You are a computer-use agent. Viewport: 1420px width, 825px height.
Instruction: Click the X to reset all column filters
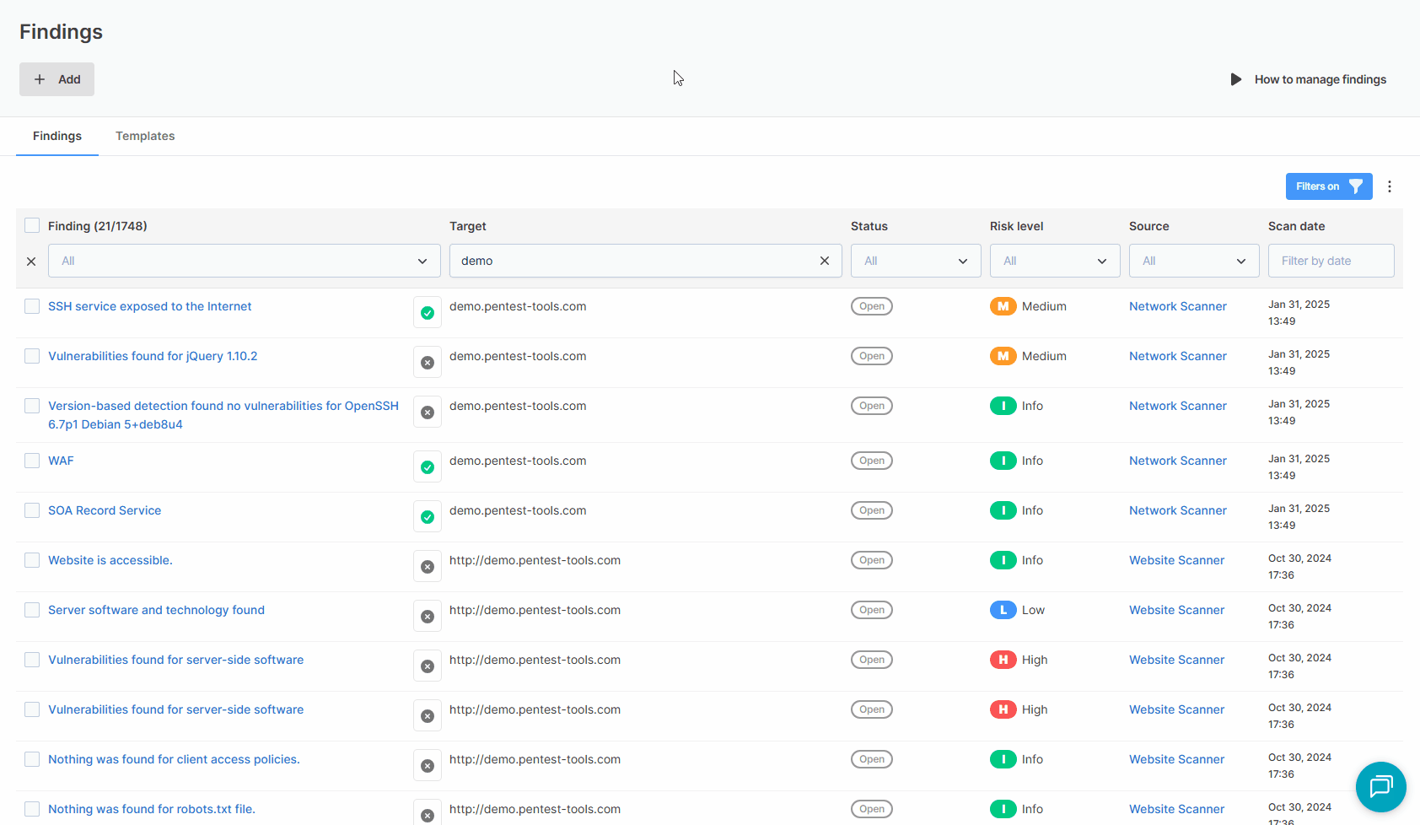coord(31,262)
